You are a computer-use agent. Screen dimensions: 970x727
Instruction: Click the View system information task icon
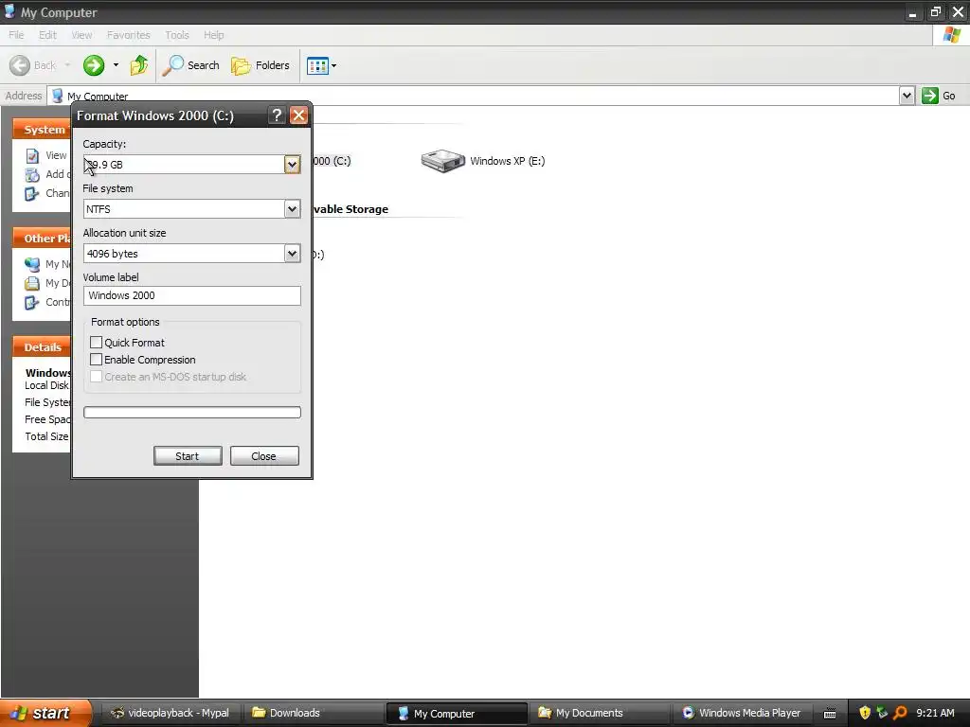point(32,156)
